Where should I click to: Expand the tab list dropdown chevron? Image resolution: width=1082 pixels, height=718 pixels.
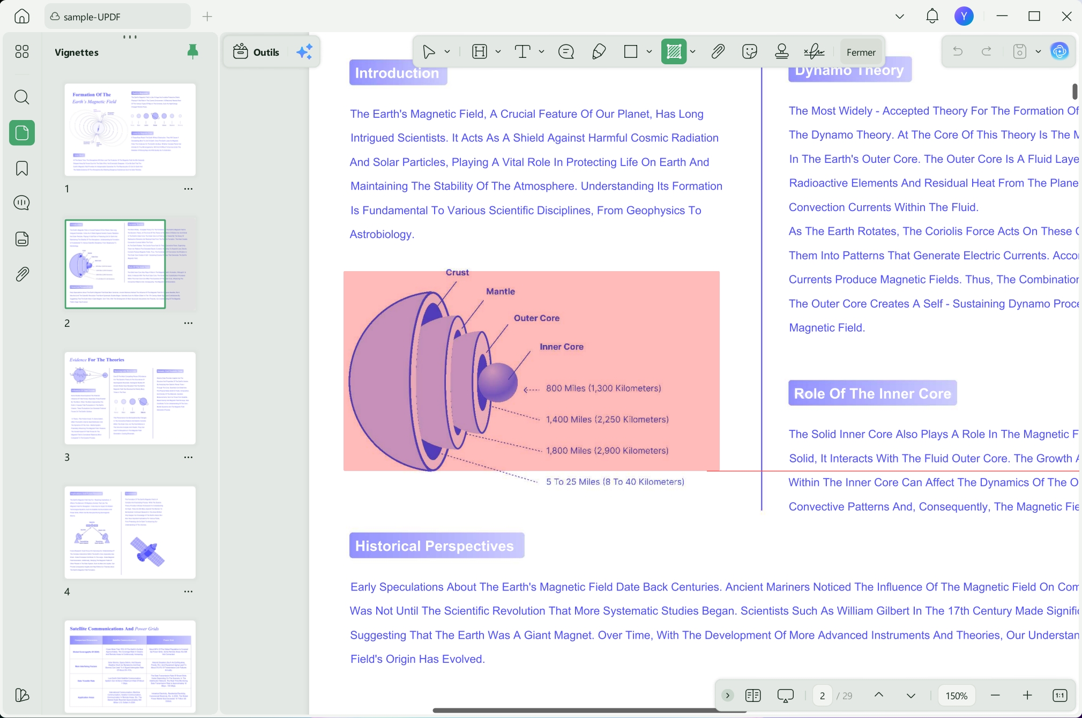click(900, 17)
